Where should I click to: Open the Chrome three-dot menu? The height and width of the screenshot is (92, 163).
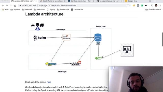(x=160, y=6)
